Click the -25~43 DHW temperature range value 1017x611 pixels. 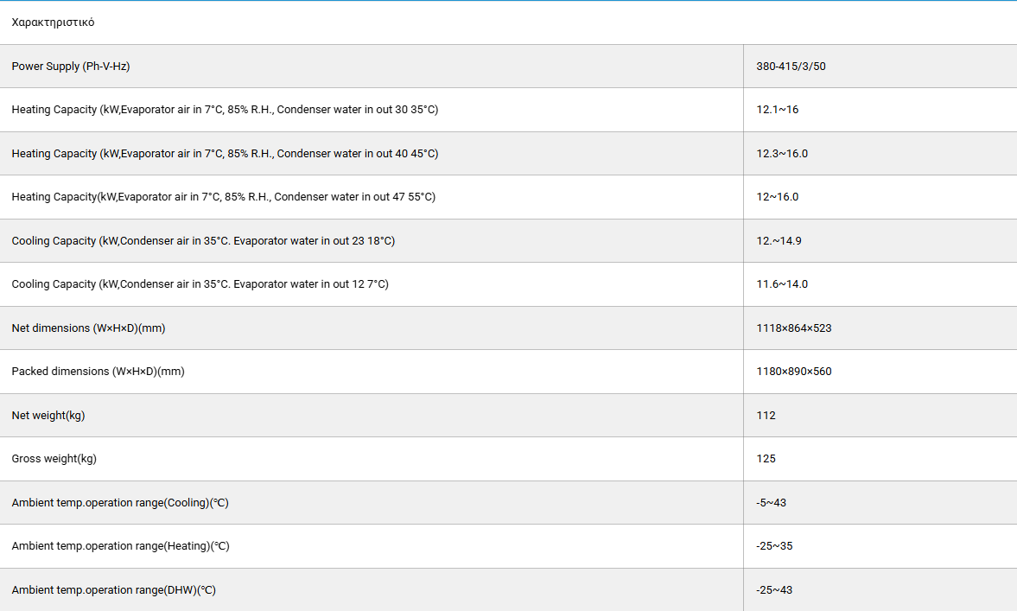tap(774, 590)
